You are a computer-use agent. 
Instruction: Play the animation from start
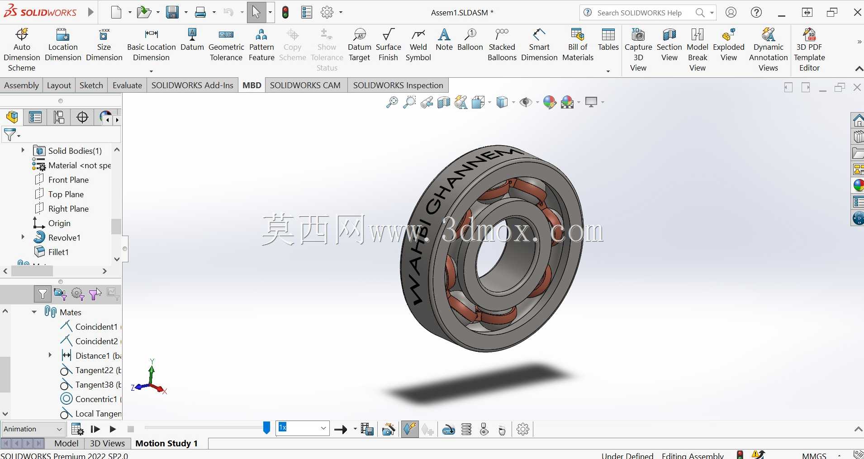point(95,429)
